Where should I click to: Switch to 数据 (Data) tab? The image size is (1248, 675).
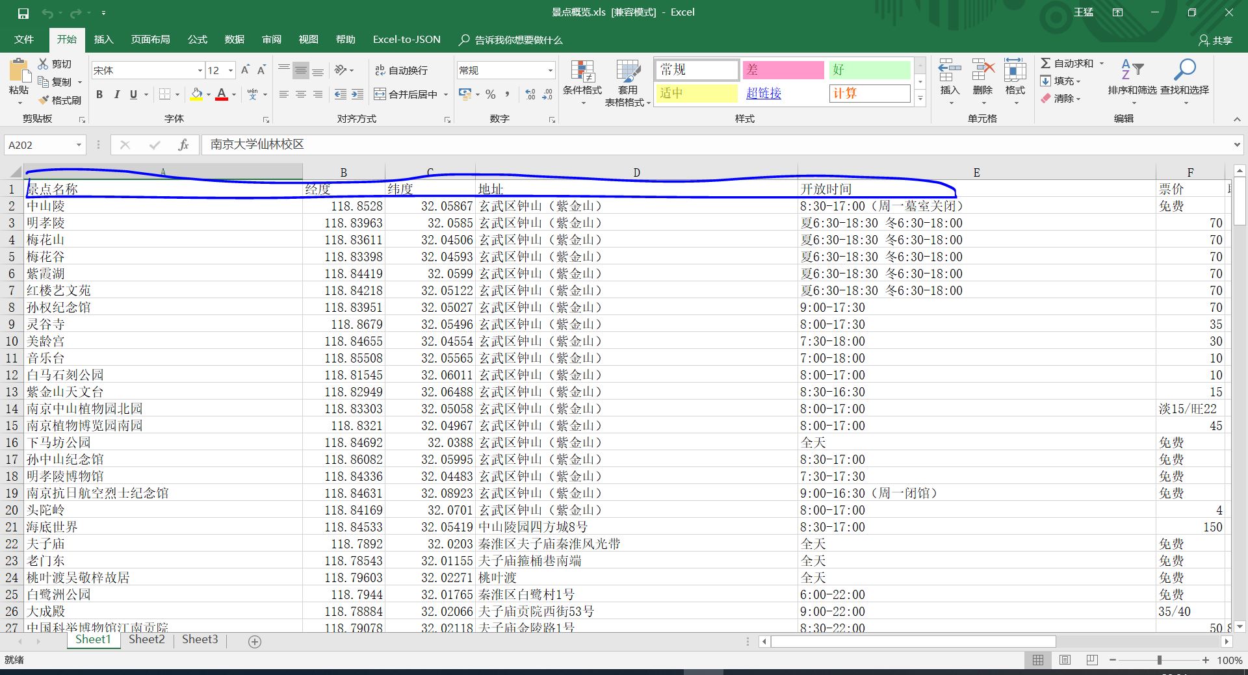(234, 40)
